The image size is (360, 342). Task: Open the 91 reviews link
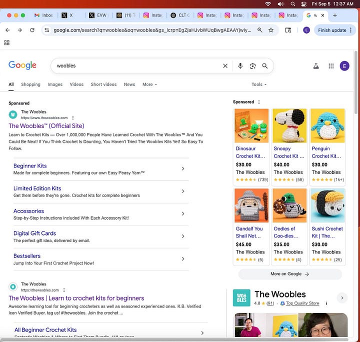click(270, 303)
